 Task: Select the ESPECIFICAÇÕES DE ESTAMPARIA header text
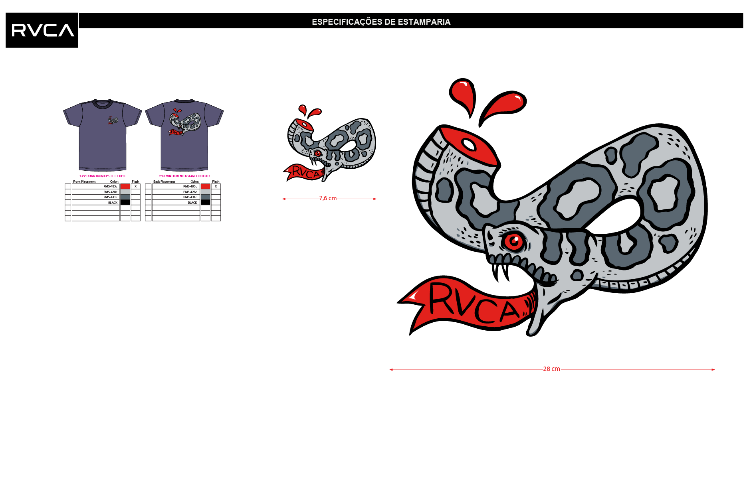click(381, 22)
